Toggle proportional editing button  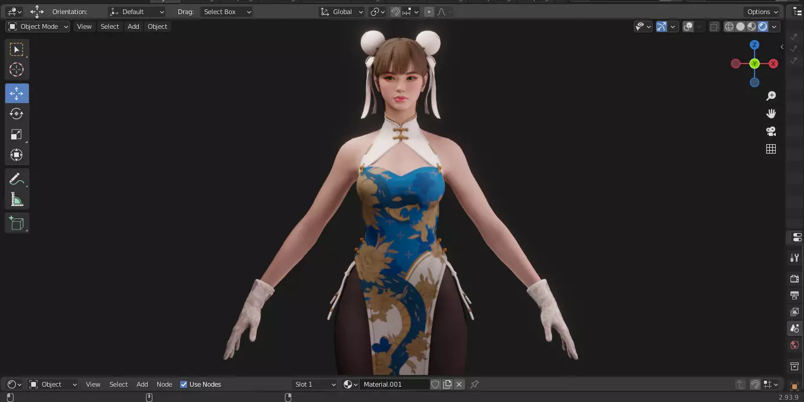[x=429, y=12]
